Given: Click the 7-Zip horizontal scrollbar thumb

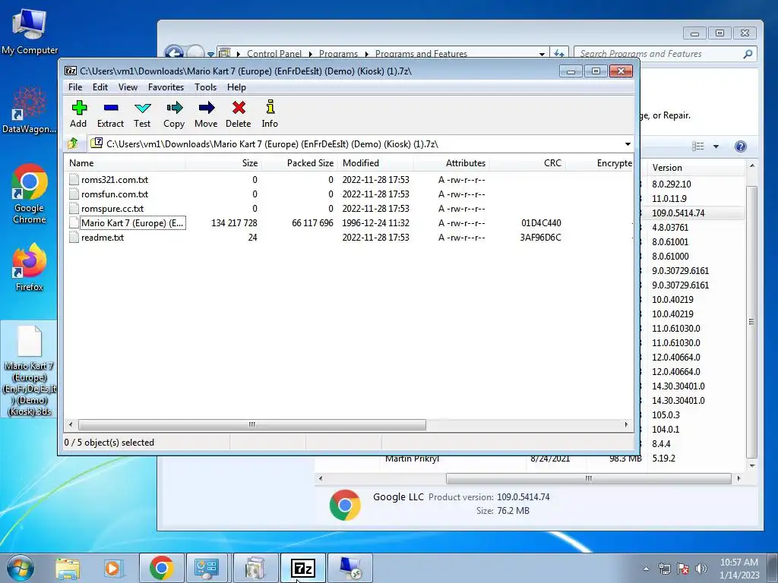Looking at the screenshot, I should (252, 425).
